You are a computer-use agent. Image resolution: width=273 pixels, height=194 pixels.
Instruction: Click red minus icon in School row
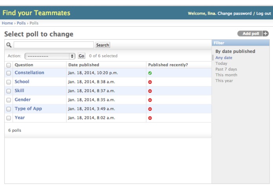click(x=150, y=82)
